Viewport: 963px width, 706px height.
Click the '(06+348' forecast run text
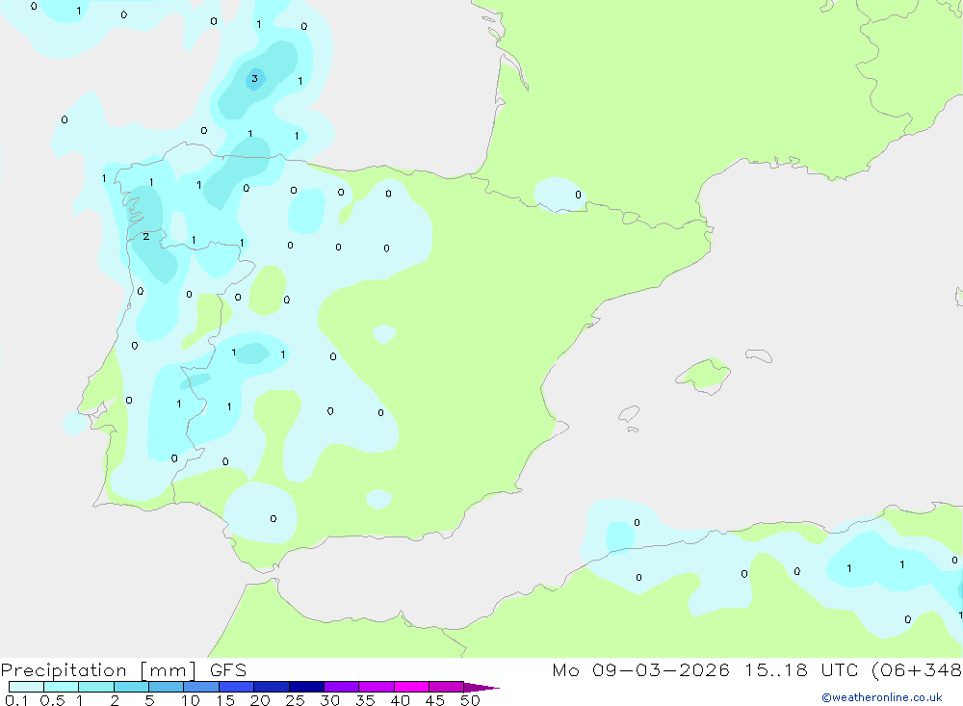click(917, 670)
